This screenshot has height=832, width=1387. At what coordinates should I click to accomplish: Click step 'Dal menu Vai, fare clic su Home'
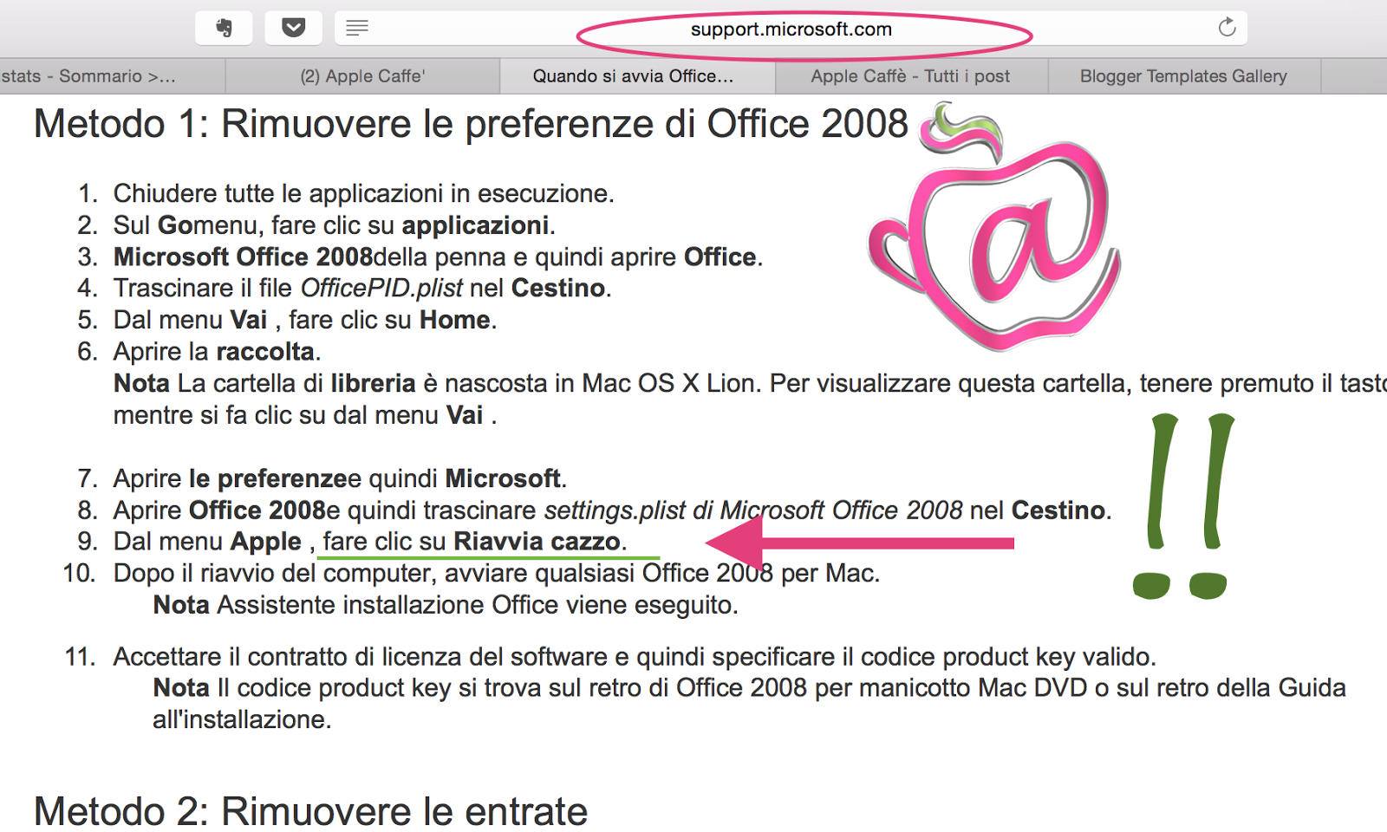[305, 321]
